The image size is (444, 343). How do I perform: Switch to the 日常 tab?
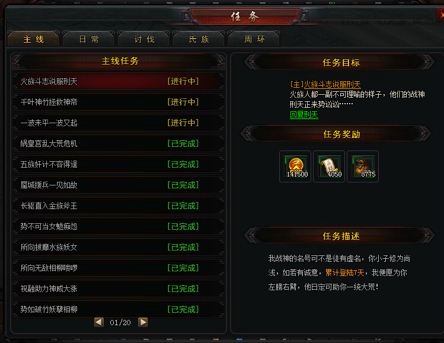[x=89, y=39]
